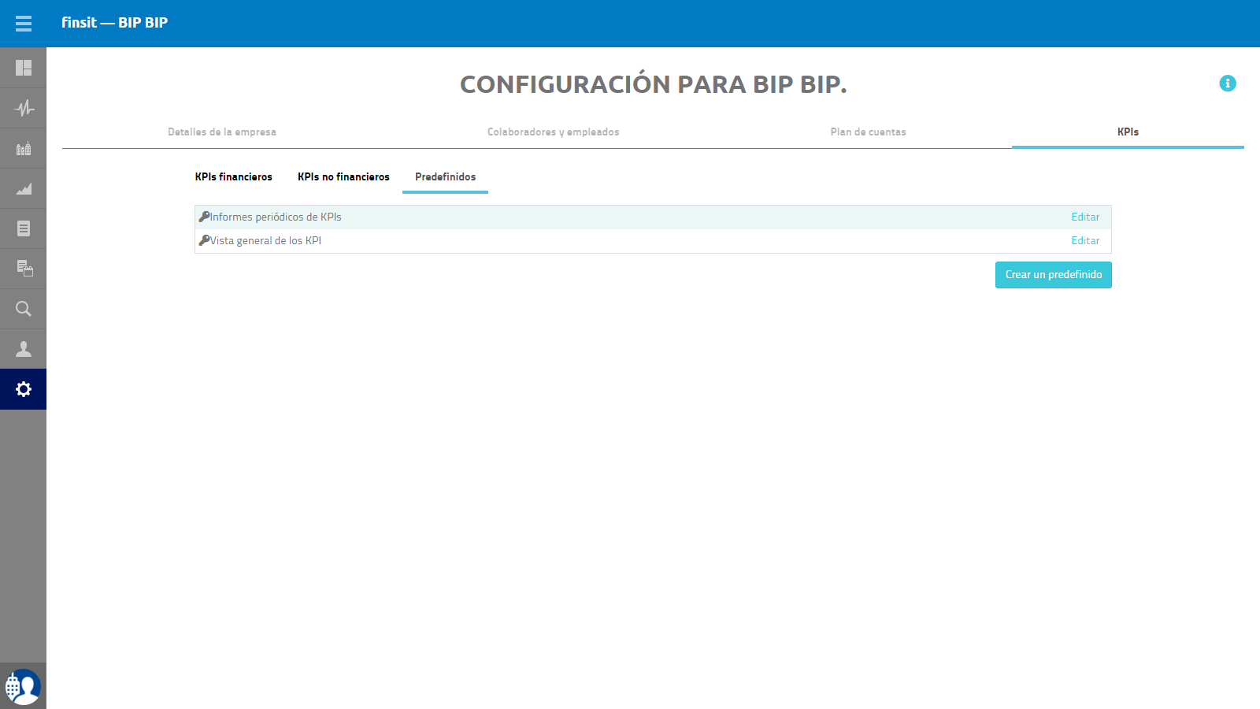The image size is (1260, 709).
Task: Open the search sidebar icon
Action: pyautogui.click(x=24, y=309)
